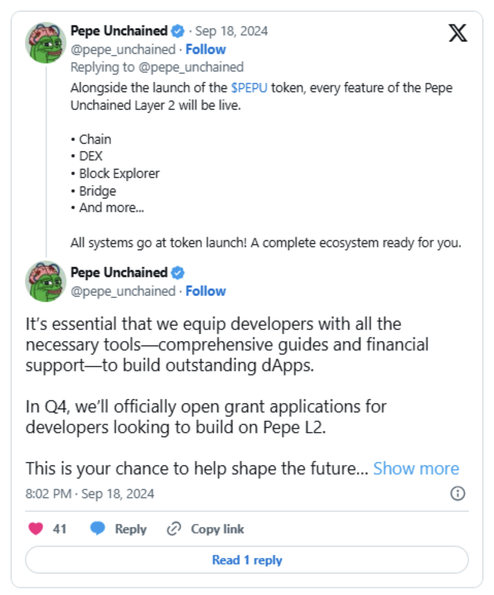Click the Sep 18, 2024 header date
Screen dimensions: 494x595
(231, 31)
